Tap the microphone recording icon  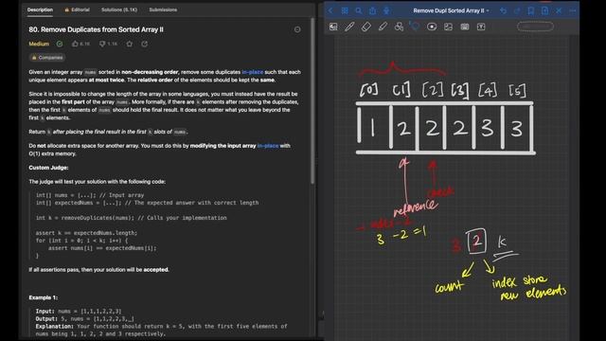point(386,10)
